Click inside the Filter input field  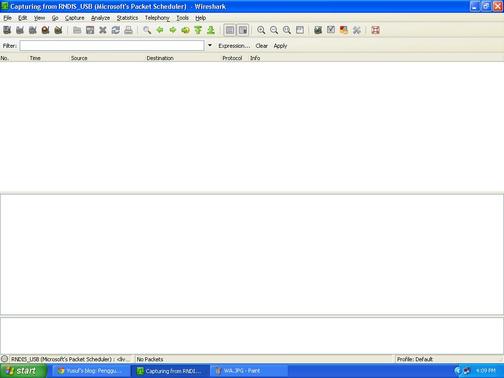[x=112, y=46]
